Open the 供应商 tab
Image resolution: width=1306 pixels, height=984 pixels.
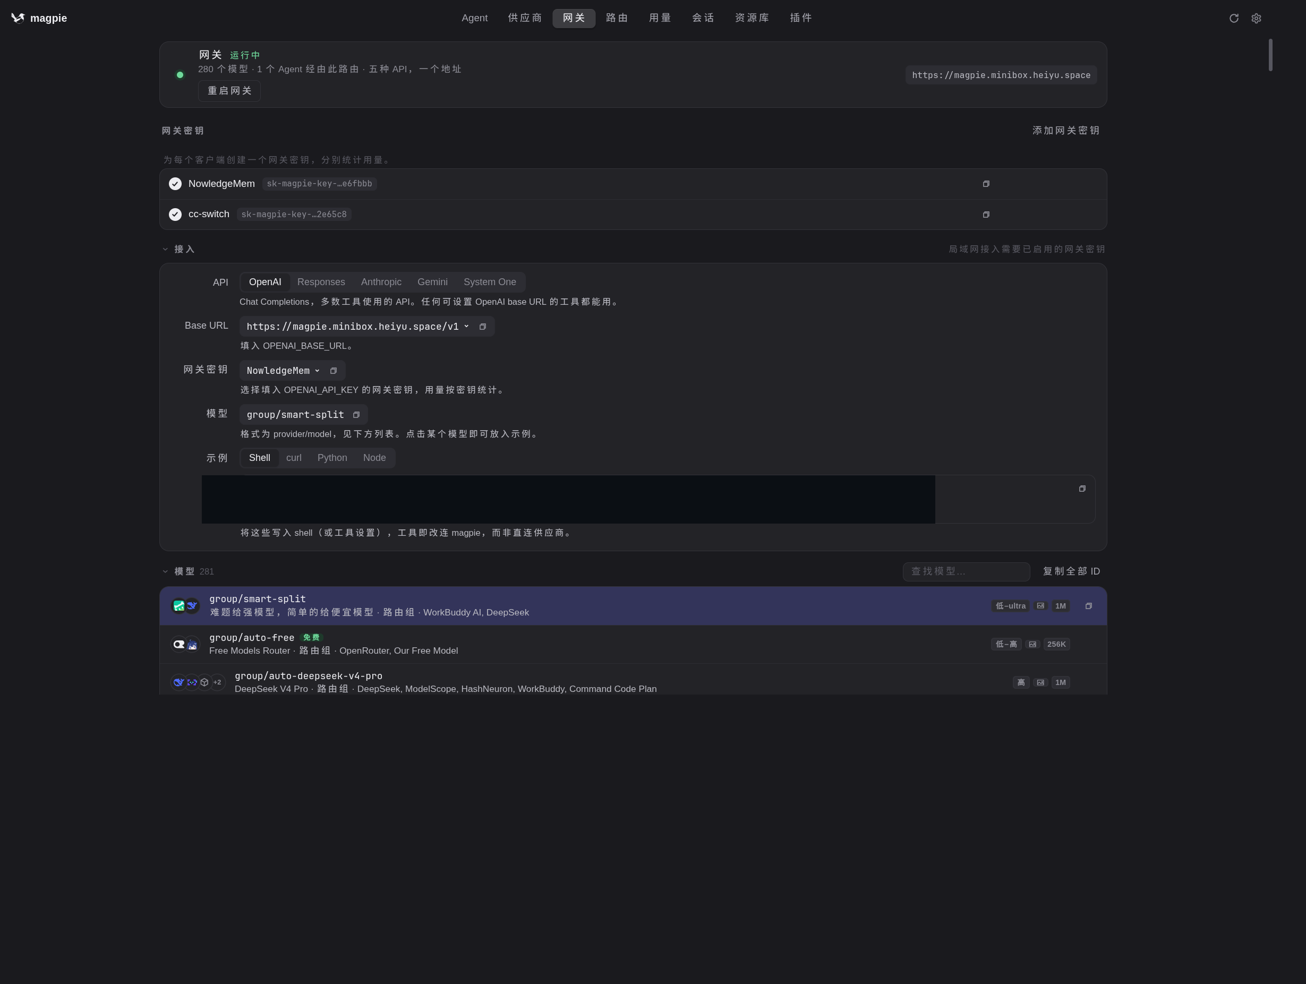[x=525, y=18]
